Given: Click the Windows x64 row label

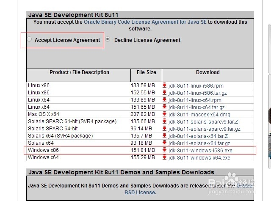Looking at the screenshot, I should 43,157.
